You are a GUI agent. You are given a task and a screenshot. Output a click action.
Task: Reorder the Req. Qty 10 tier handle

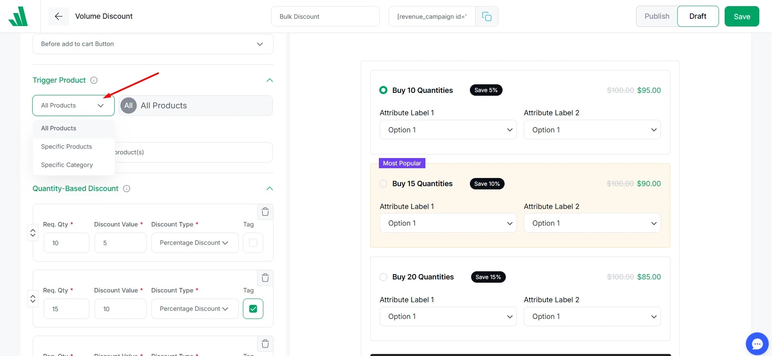tap(33, 233)
